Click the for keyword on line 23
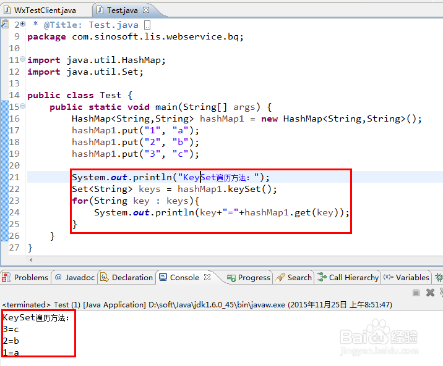 [x=80, y=201]
